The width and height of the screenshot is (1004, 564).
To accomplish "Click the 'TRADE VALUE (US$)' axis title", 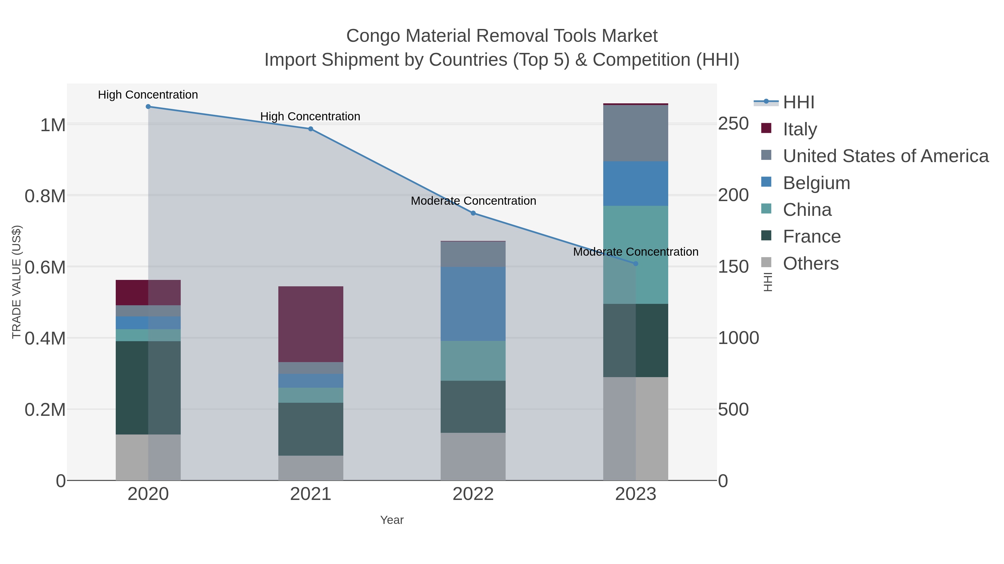I will [16, 282].
